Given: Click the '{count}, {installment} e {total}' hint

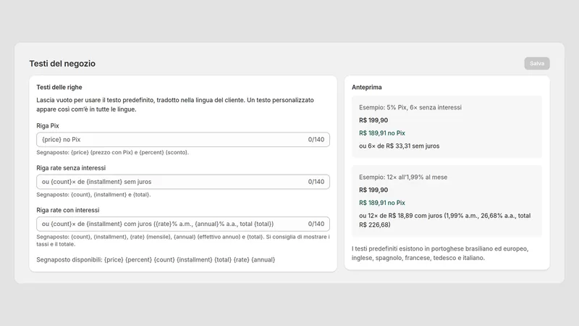Looking at the screenshot, I should coord(93,194).
